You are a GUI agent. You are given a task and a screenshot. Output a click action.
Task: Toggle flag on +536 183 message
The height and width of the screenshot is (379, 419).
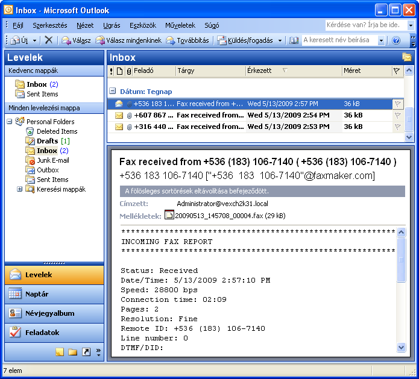point(398,104)
